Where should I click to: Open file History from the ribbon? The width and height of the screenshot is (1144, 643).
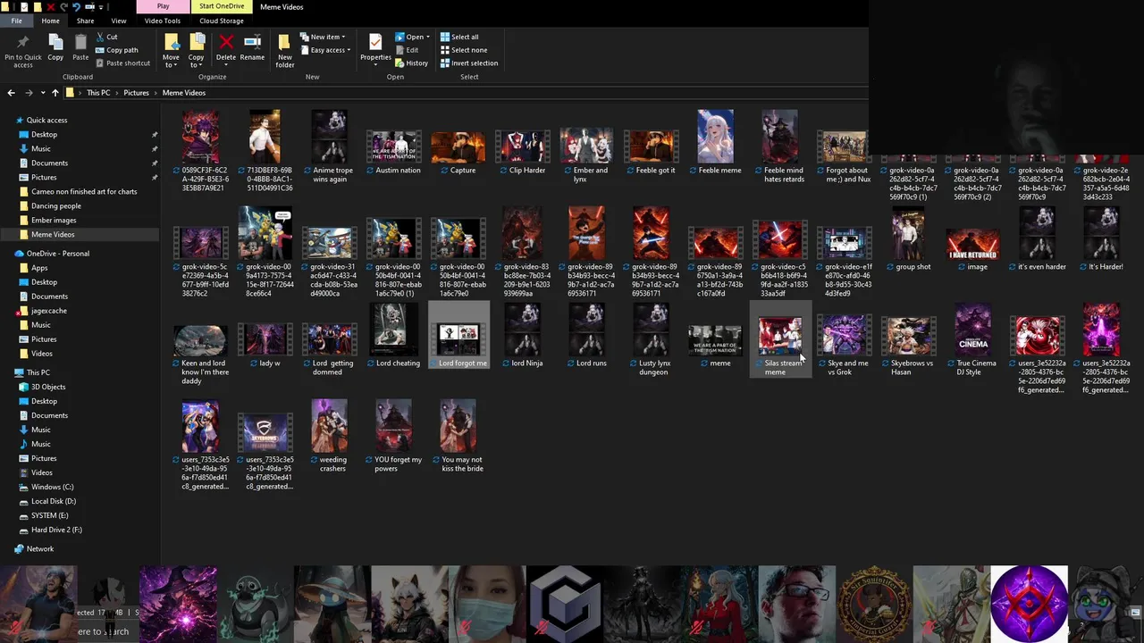click(x=411, y=63)
